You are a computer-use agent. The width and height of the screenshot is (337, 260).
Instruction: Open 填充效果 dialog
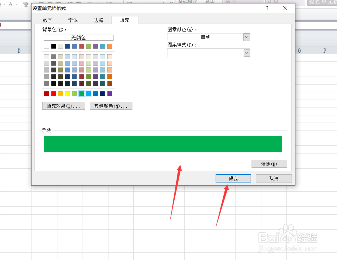64,106
